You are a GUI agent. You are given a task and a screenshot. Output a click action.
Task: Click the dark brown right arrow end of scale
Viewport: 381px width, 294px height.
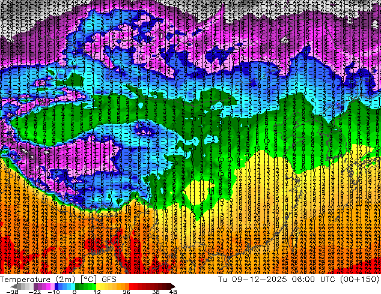click(172, 286)
